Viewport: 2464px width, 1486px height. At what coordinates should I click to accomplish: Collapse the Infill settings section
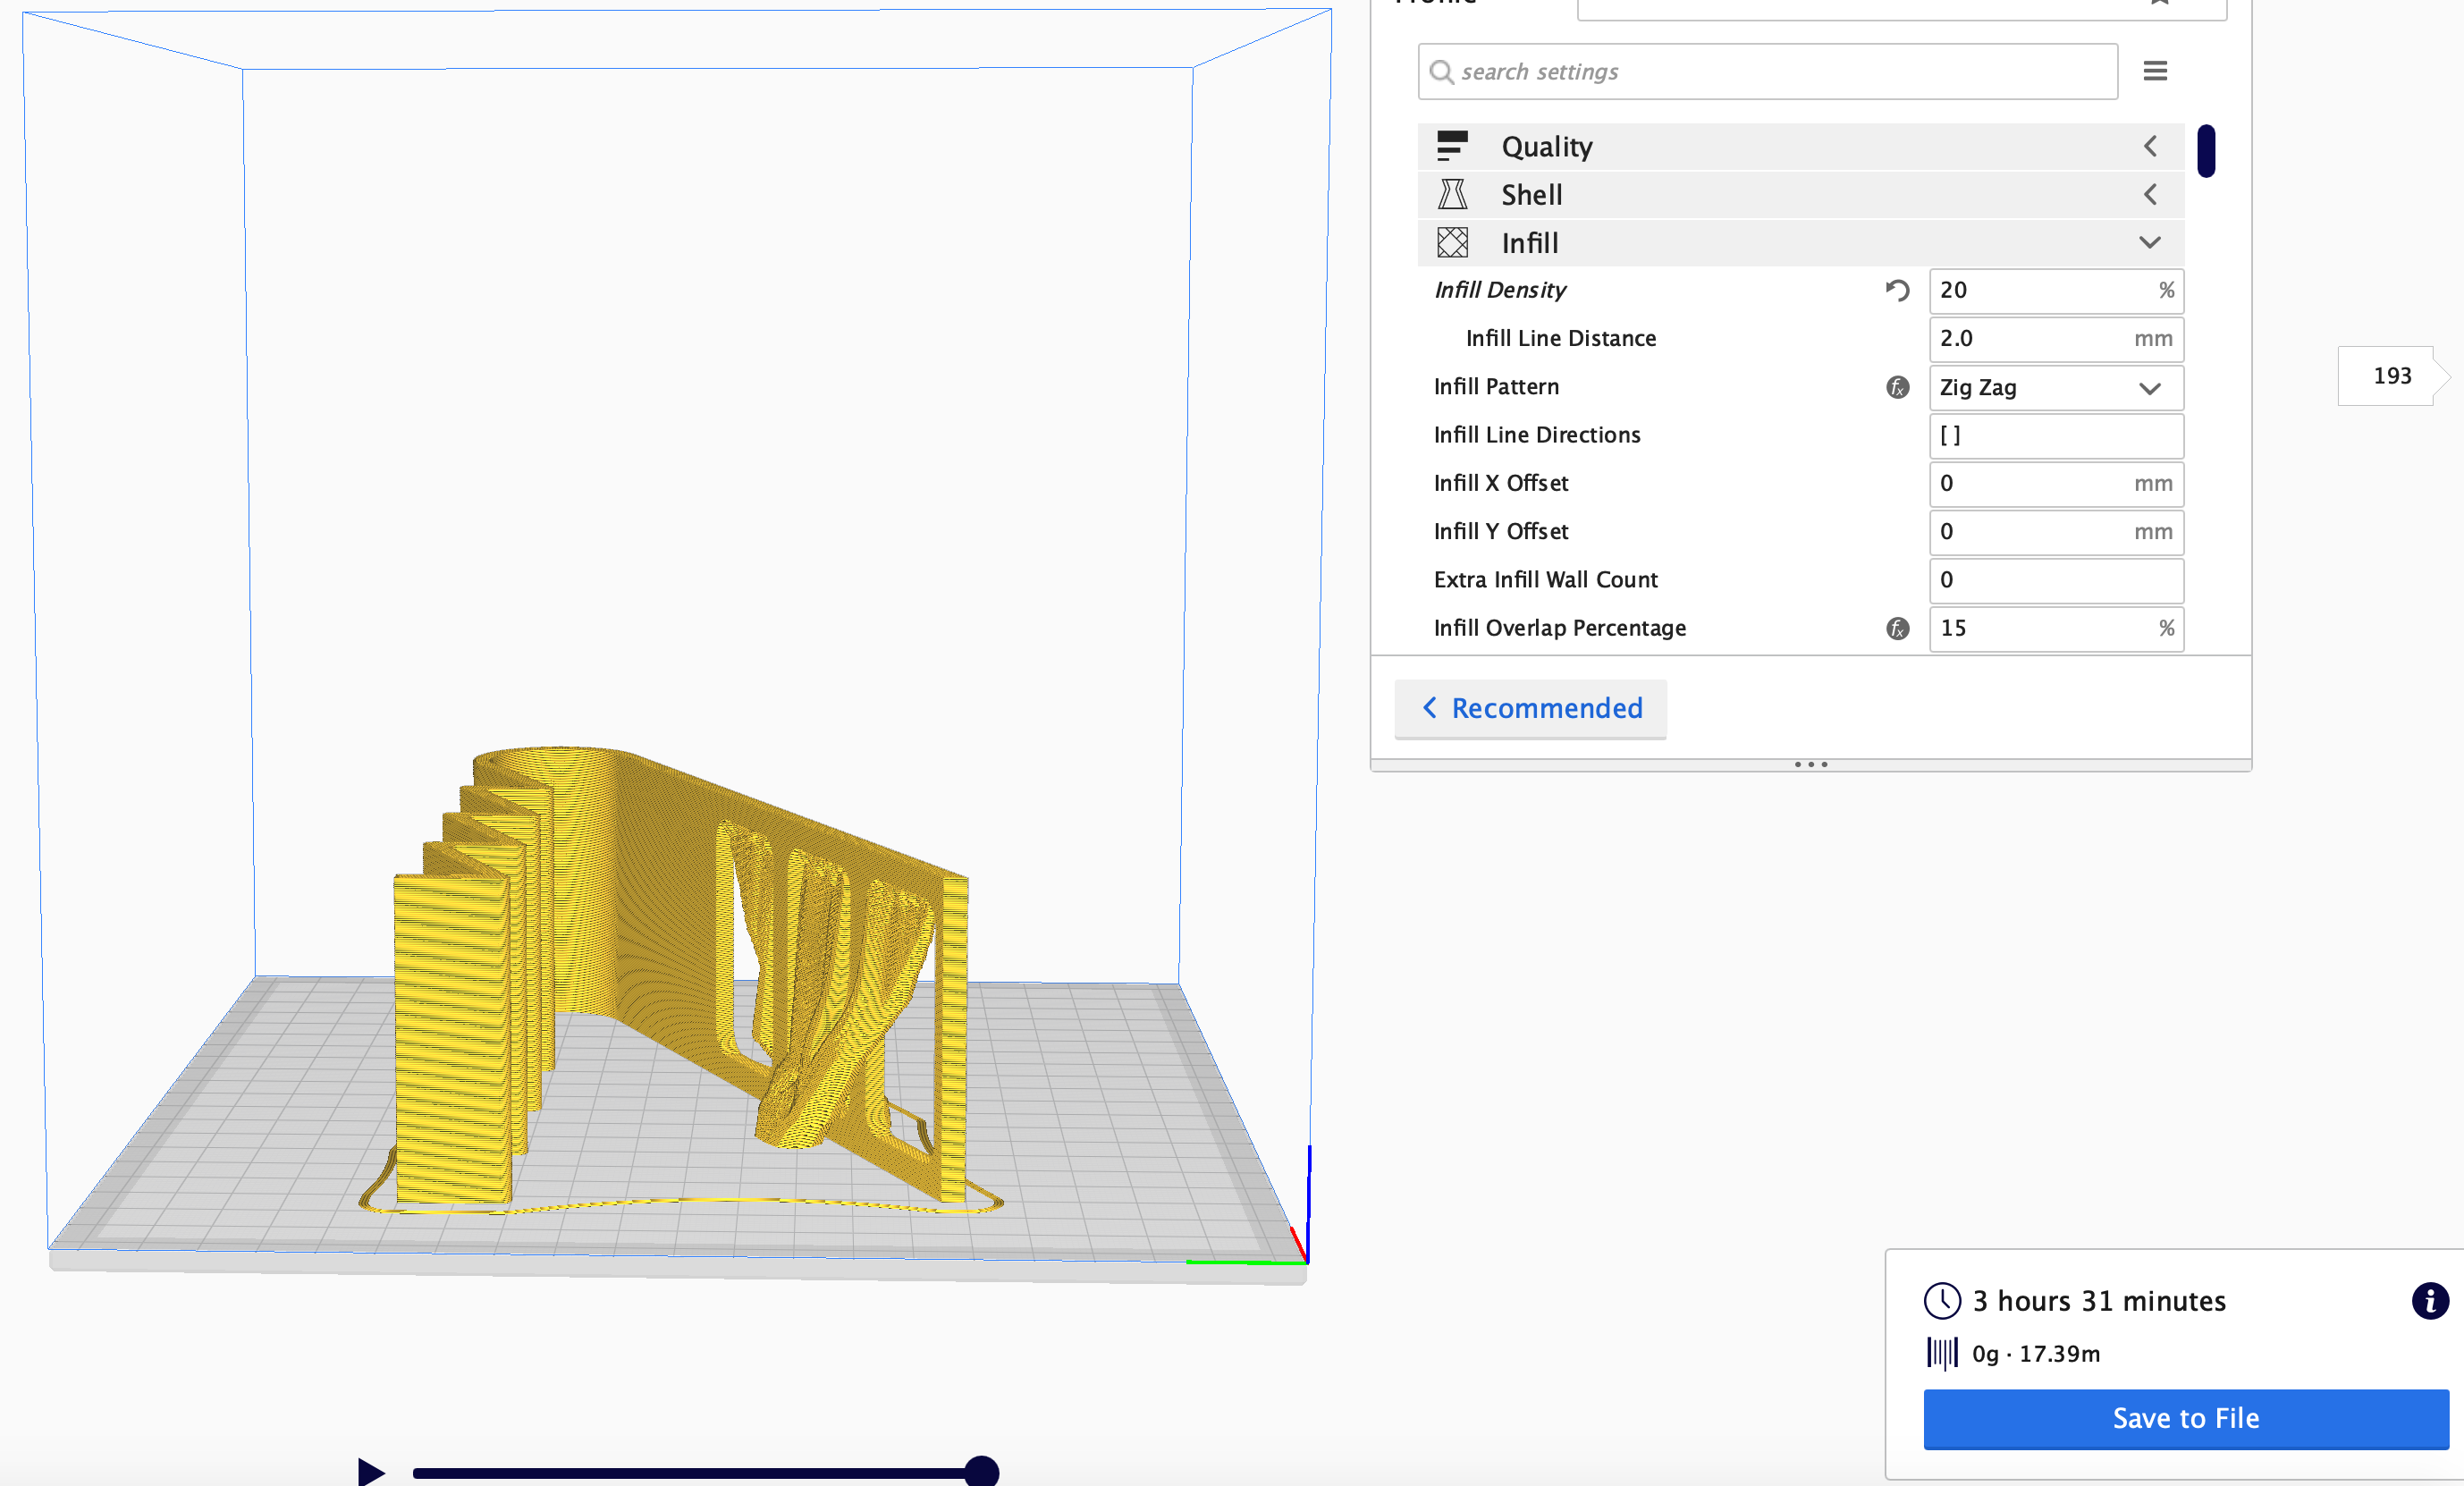click(x=2149, y=242)
